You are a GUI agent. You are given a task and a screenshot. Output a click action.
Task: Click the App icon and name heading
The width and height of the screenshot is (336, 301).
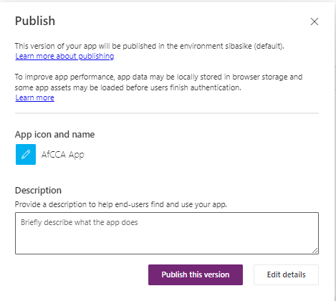[54, 135]
